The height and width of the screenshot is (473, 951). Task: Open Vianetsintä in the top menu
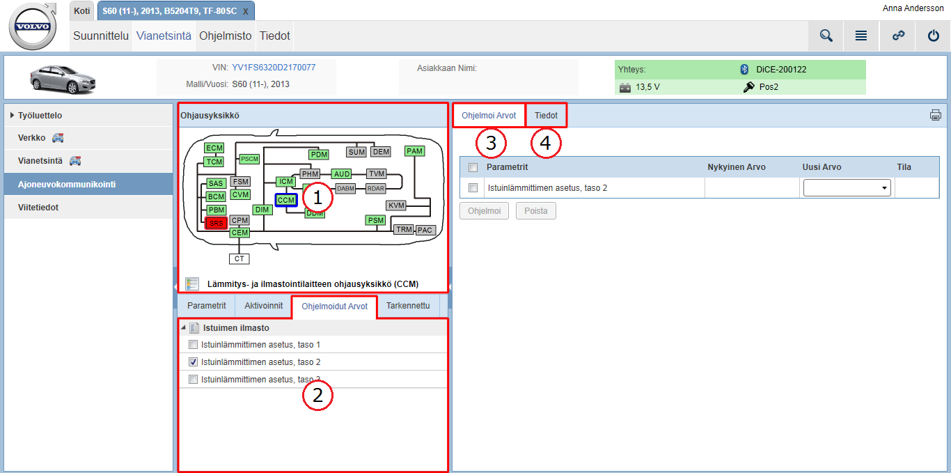164,36
